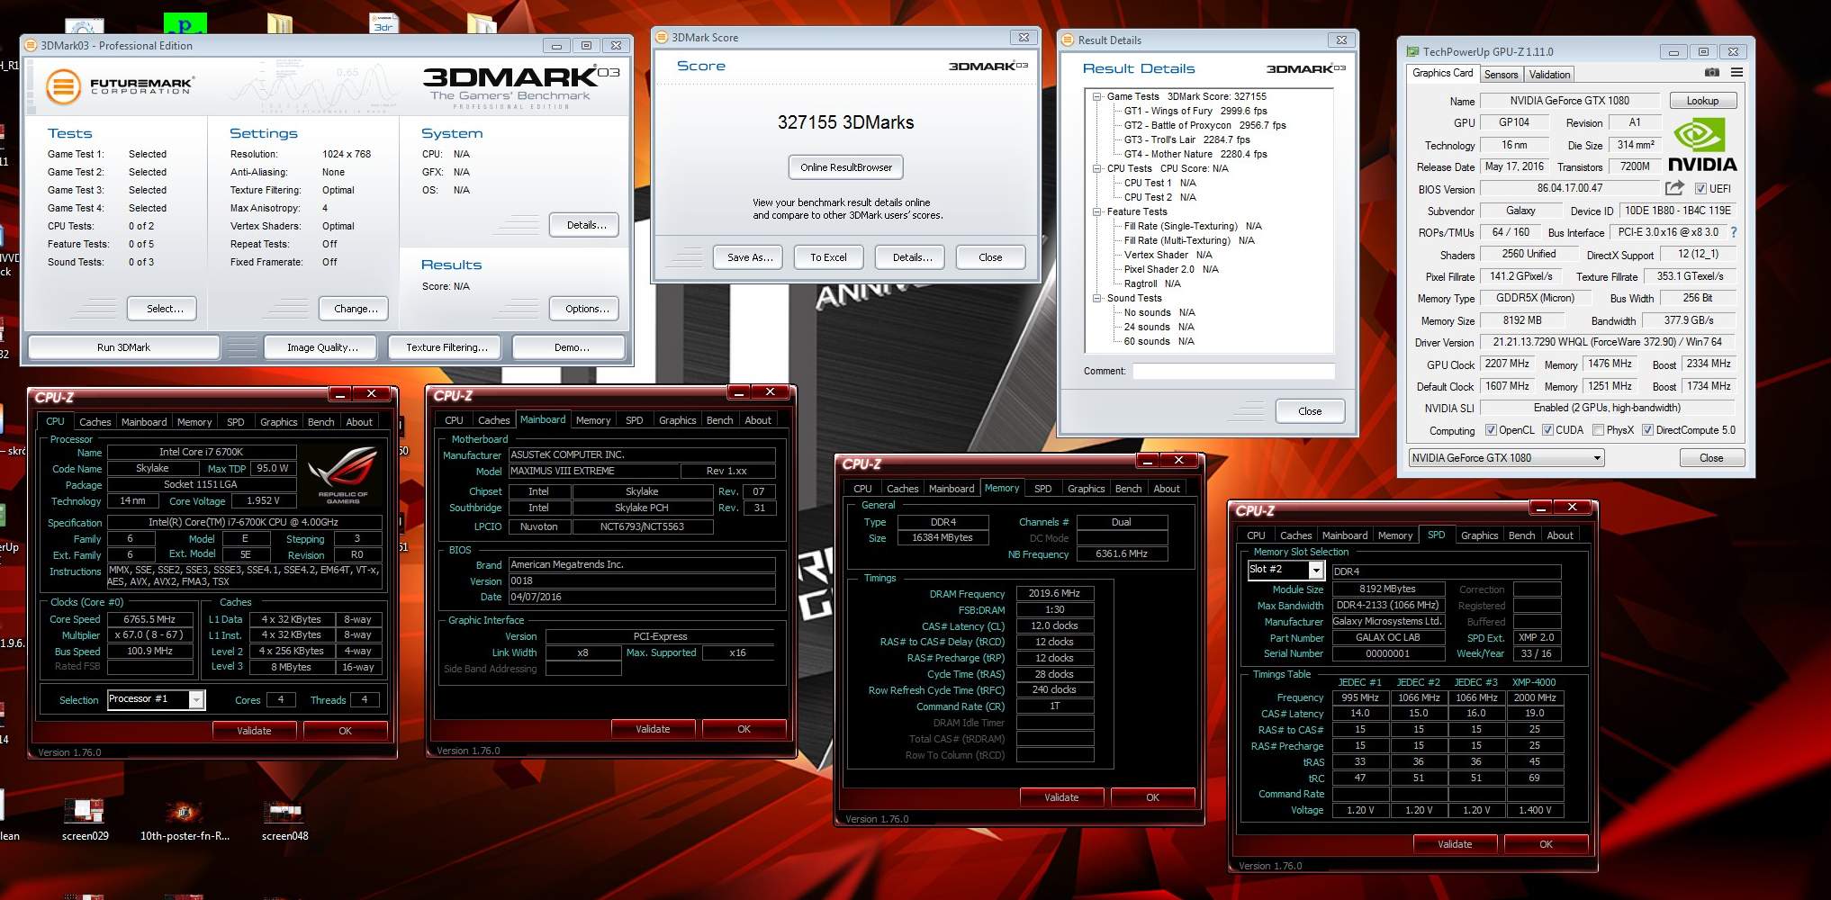This screenshot has width=1831, height=900.
Task: Toggle the DirectCompute 5.0 checkbox
Action: coord(1647,430)
